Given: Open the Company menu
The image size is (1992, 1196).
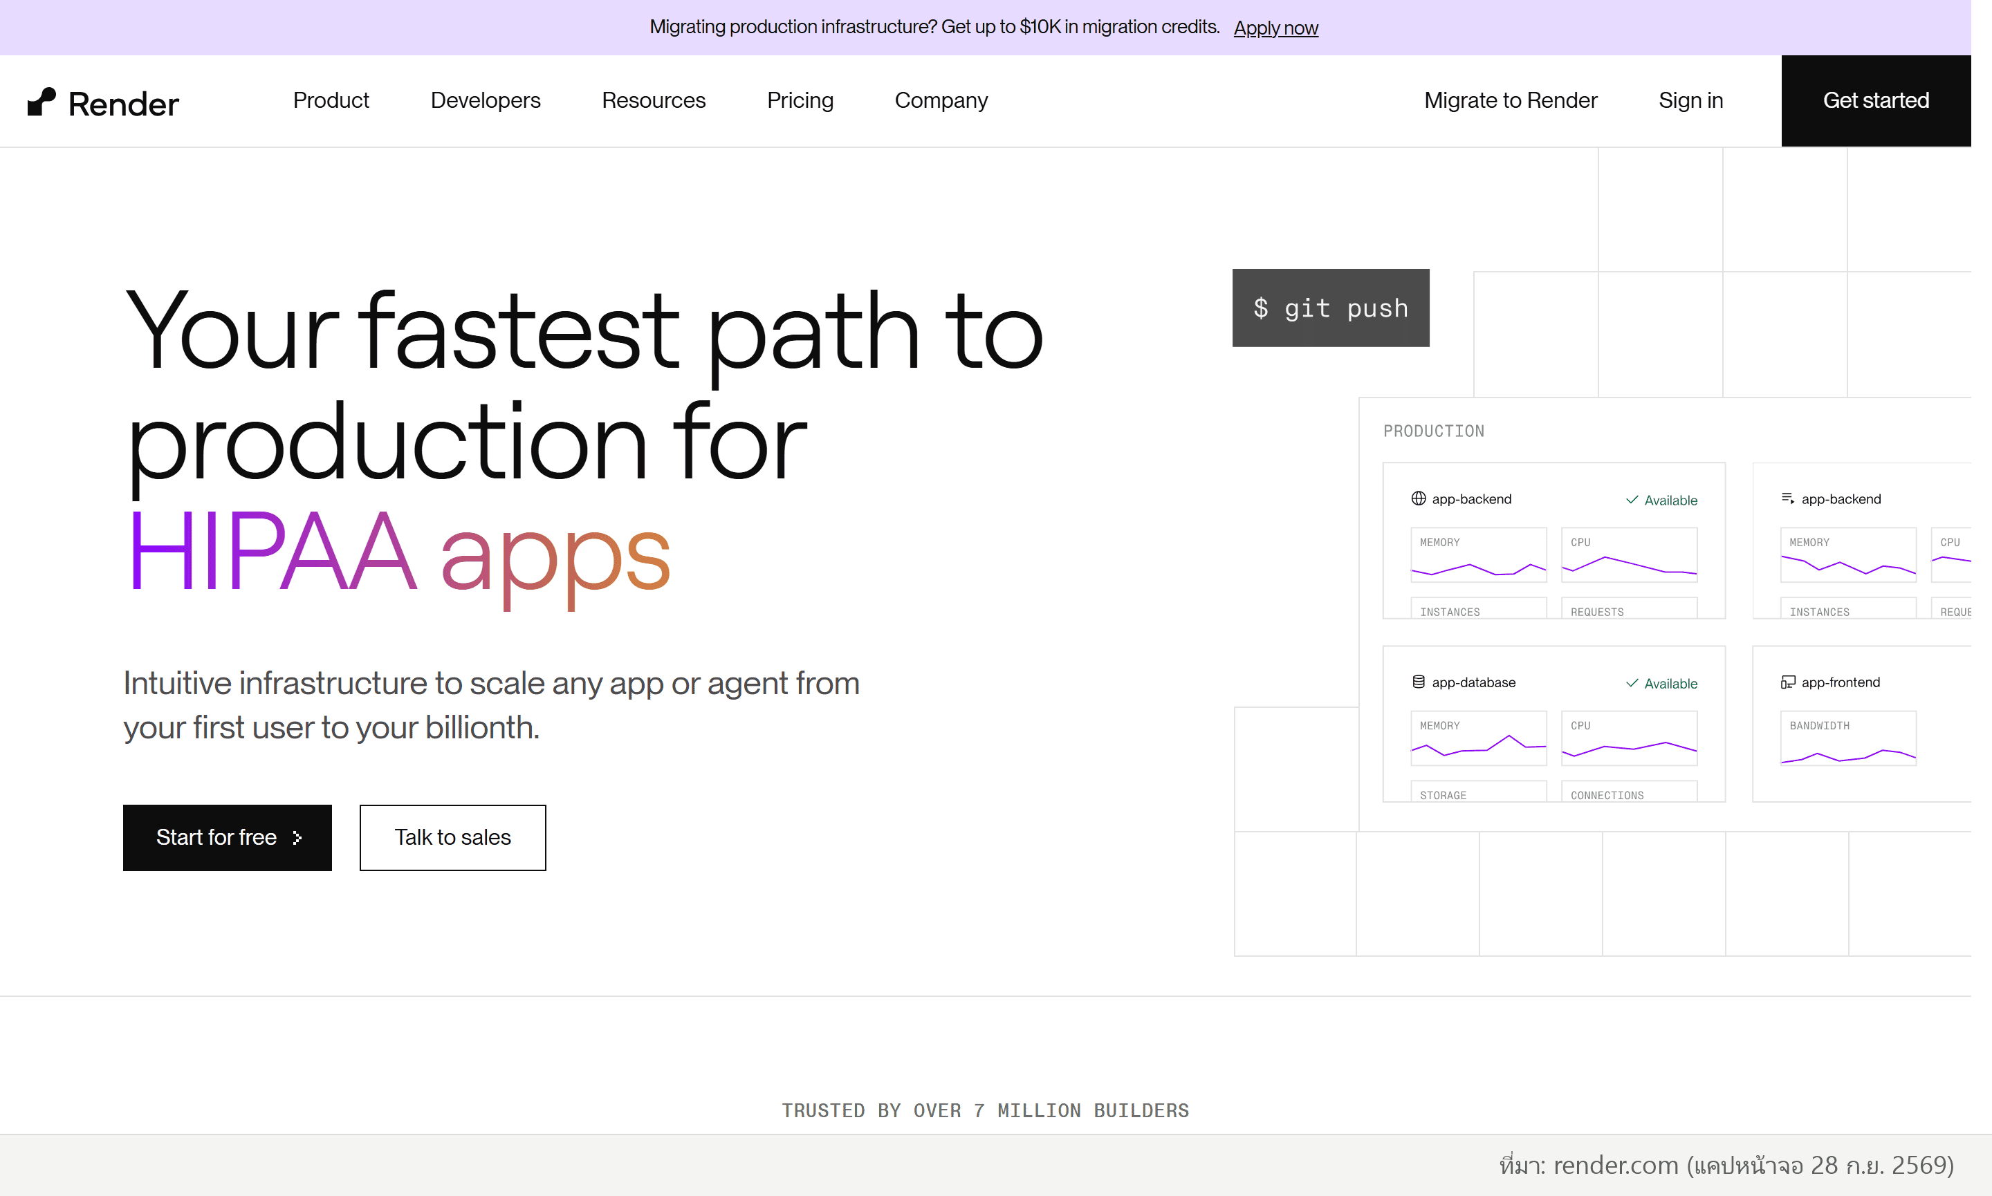Looking at the screenshot, I should tap(941, 100).
